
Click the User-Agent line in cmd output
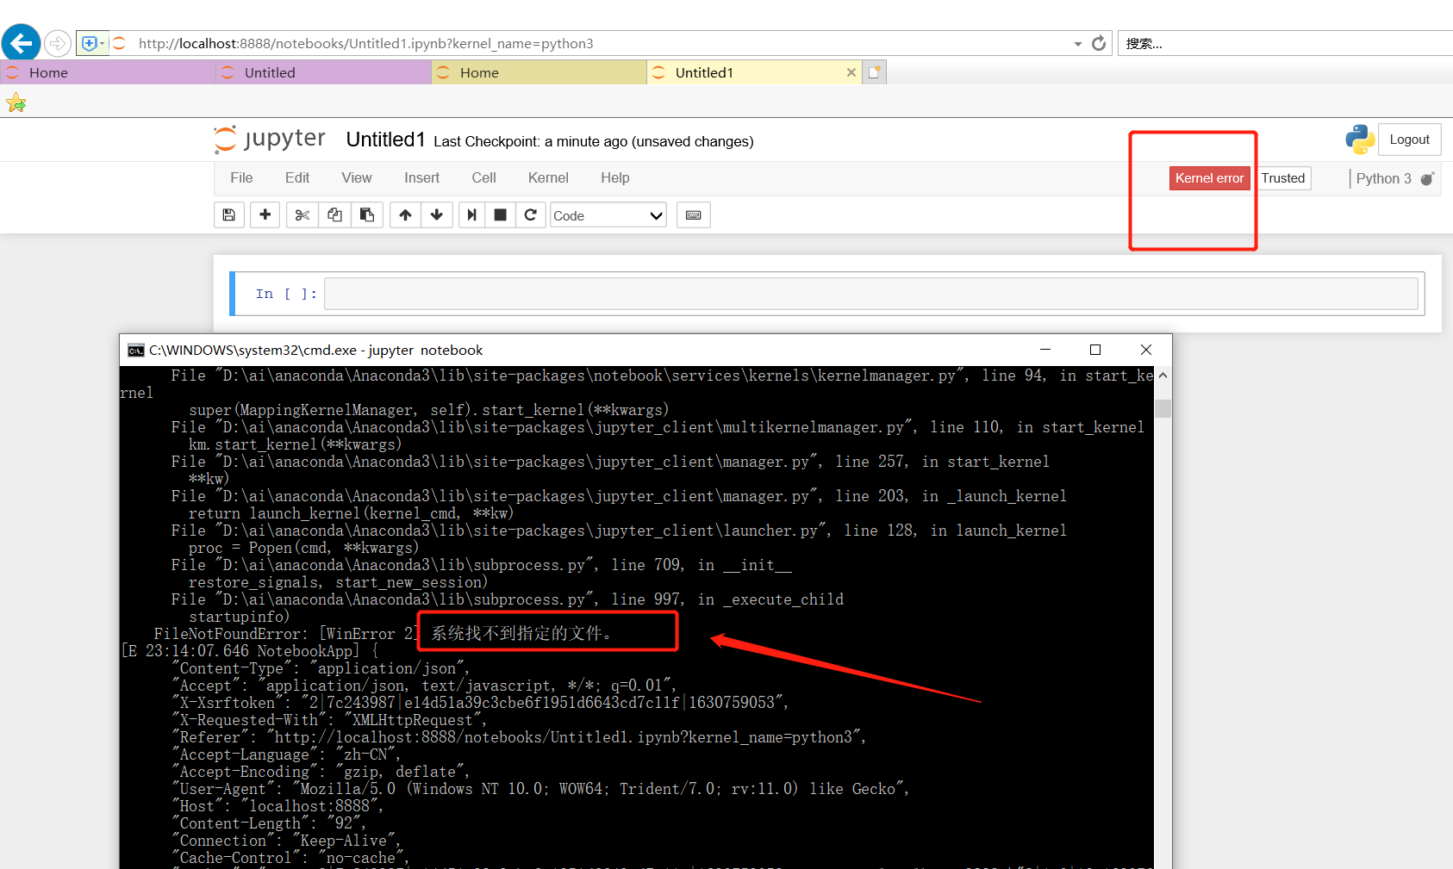click(x=541, y=789)
